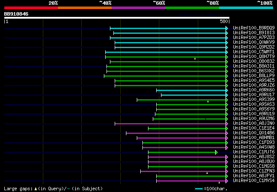Click the UniRef100_C1ZFN3 label
Screen dimensions: 277x192
point(254,171)
